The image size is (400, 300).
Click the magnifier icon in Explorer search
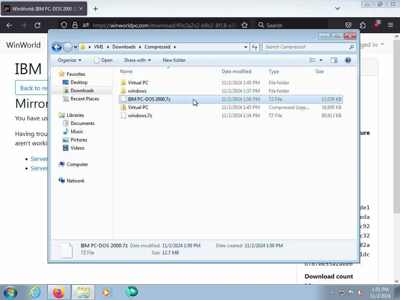(352, 47)
